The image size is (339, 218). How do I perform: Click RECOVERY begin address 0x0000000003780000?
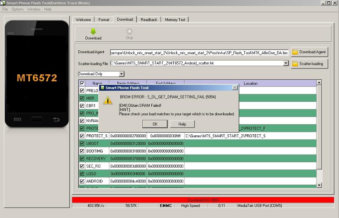[x=128, y=158]
